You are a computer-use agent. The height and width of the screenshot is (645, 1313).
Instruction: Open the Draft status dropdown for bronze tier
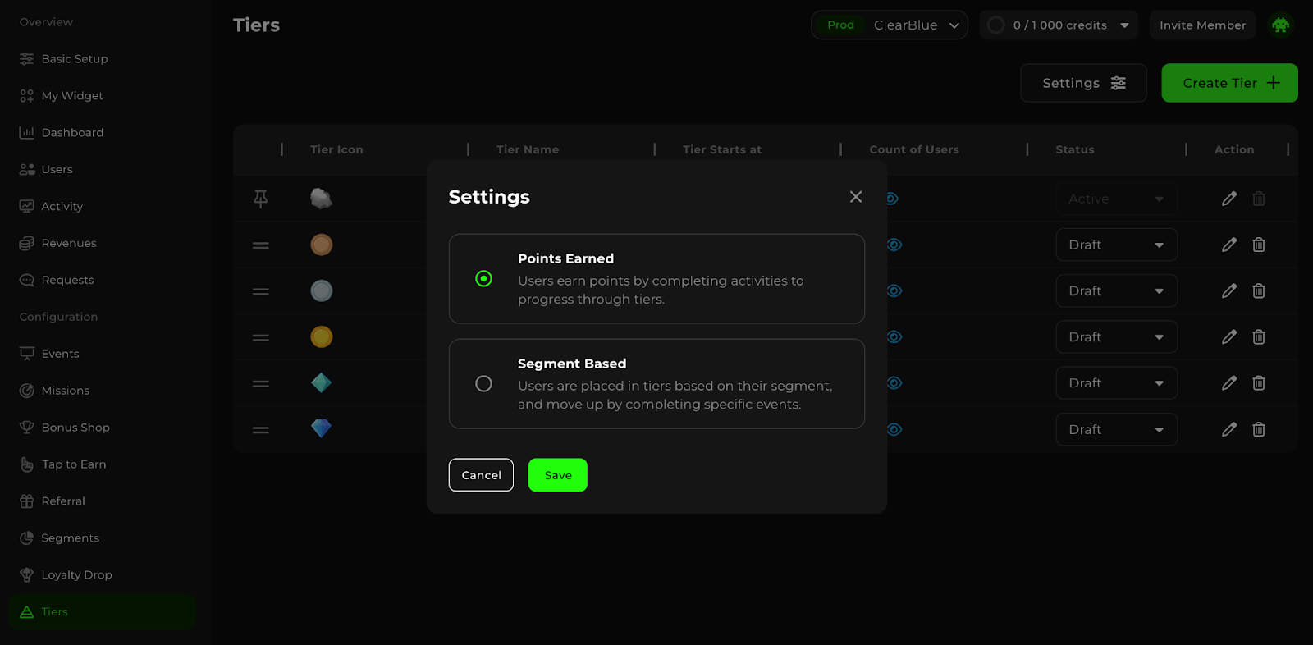(1116, 245)
